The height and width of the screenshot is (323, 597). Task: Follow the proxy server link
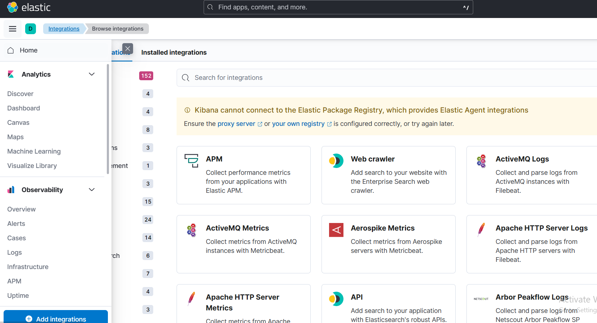(236, 124)
